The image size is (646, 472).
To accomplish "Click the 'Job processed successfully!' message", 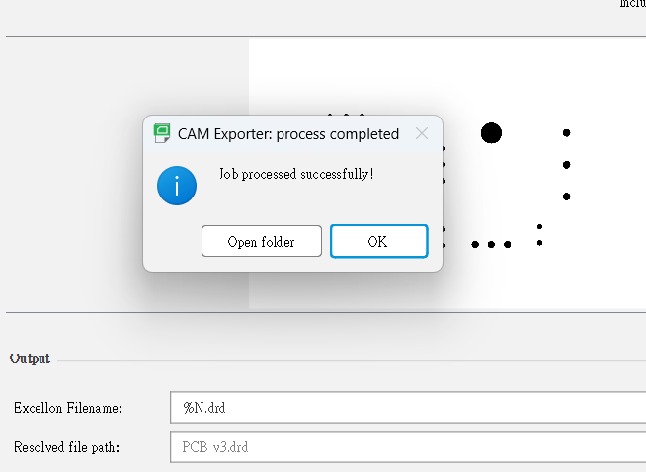I will coord(296,175).
